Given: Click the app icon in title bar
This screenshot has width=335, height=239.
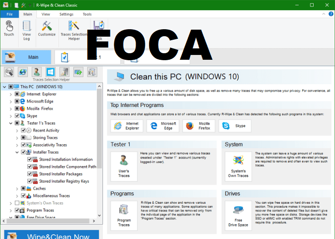Looking at the screenshot, I should tap(5, 5).
